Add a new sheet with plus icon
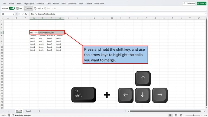Viewport: 208px width, 117px height. 39,111
